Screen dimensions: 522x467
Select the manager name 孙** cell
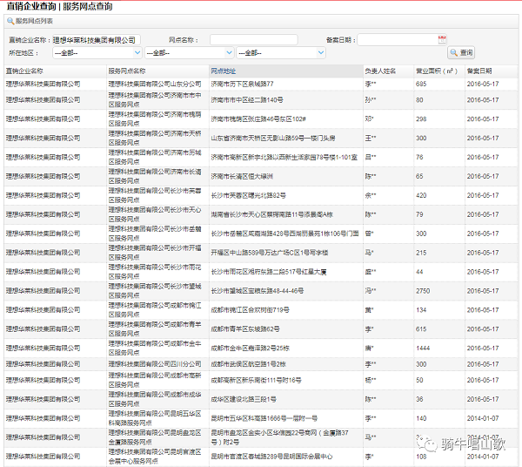coord(371,99)
